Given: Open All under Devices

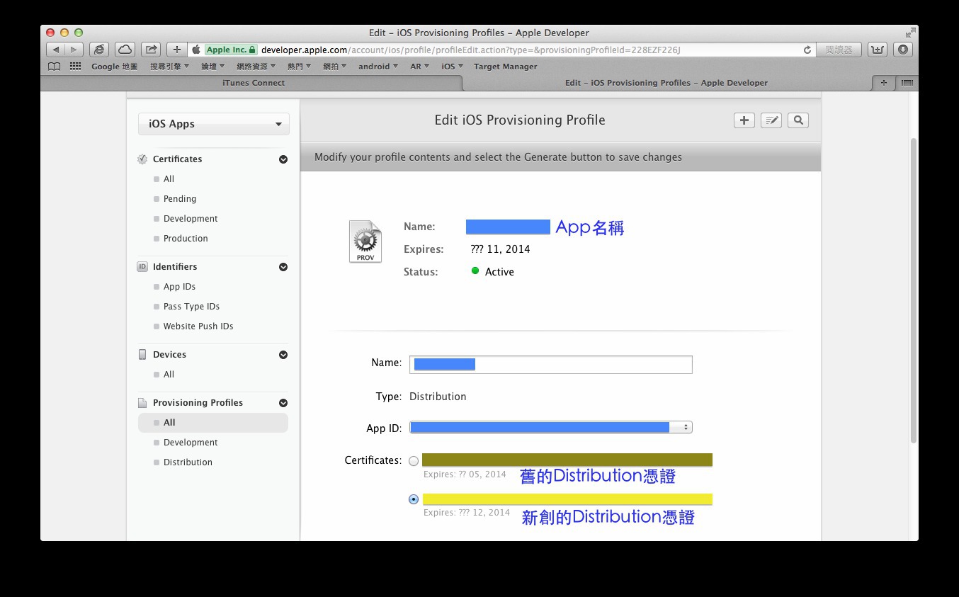Looking at the screenshot, I should (169, 375).
